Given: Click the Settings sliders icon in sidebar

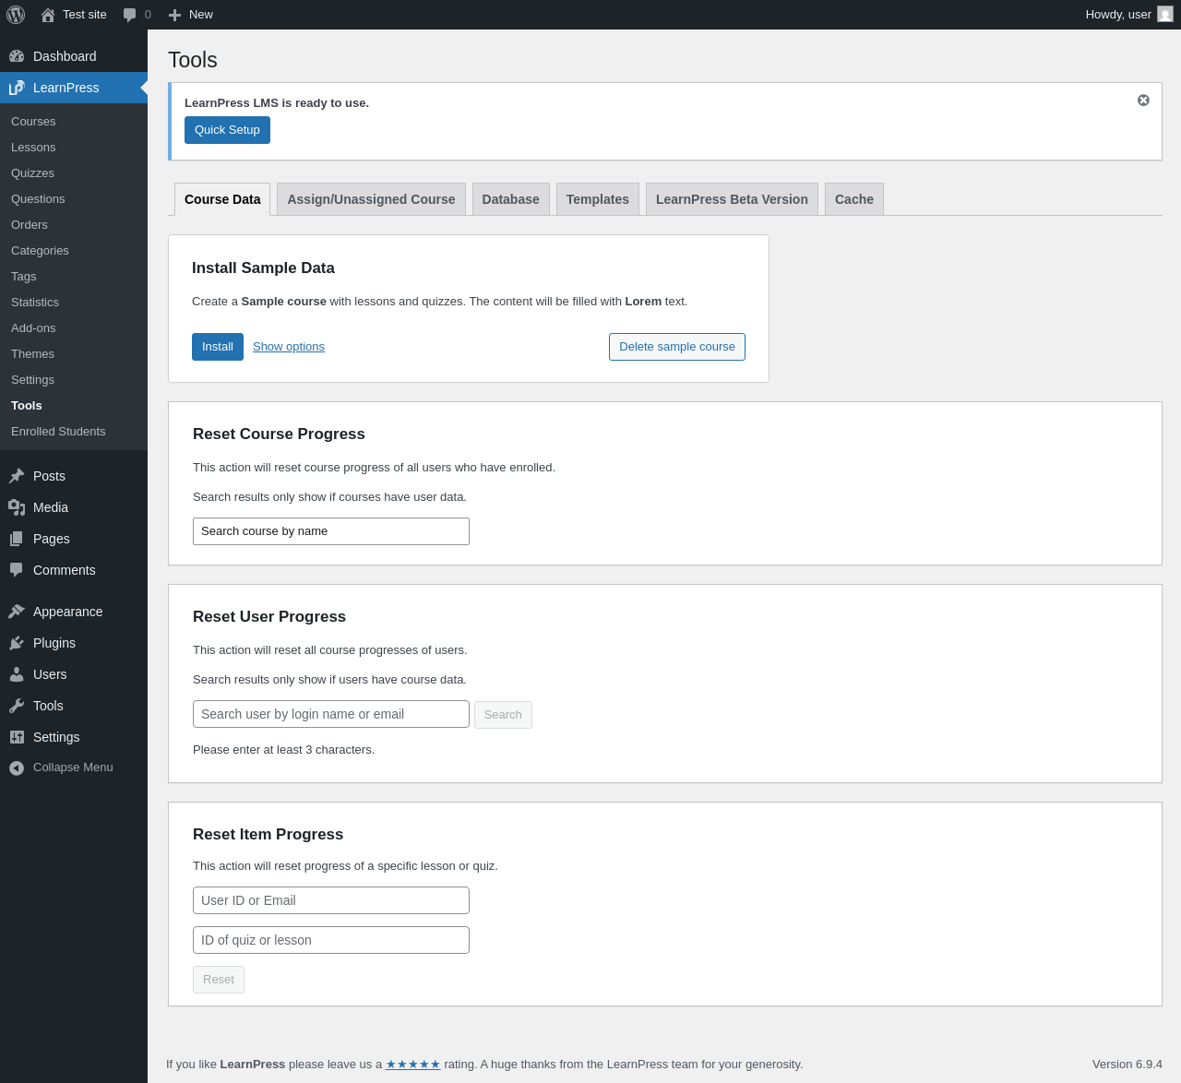Looking at the screenshot, I should click(x=17, y=737).
